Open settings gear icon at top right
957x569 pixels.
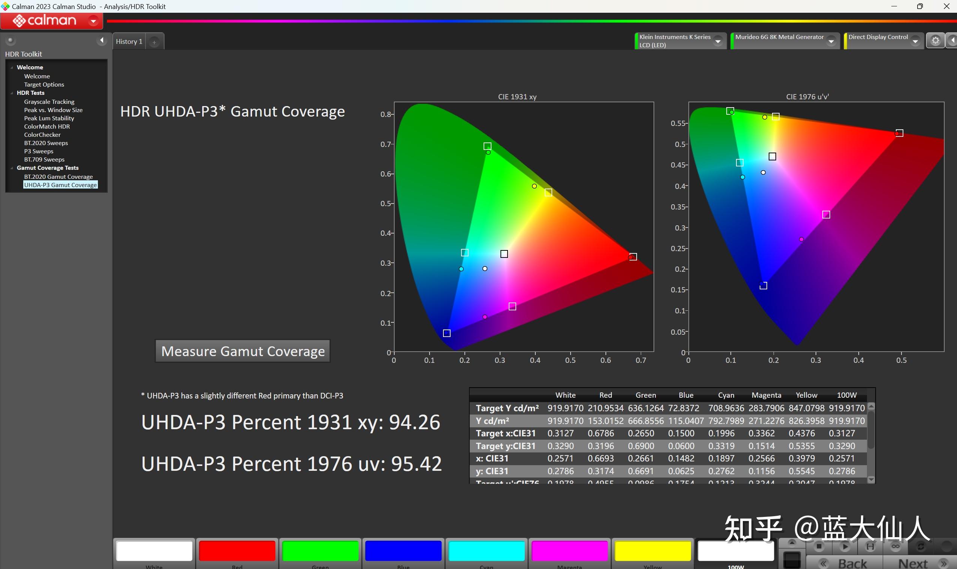935,40
